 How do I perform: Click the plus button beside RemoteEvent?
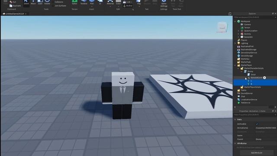pyautogui.click(x=264, y=78)
